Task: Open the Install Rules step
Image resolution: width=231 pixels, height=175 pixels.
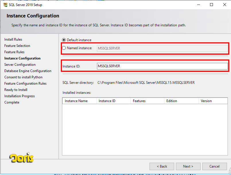Action: coord(13,39)
